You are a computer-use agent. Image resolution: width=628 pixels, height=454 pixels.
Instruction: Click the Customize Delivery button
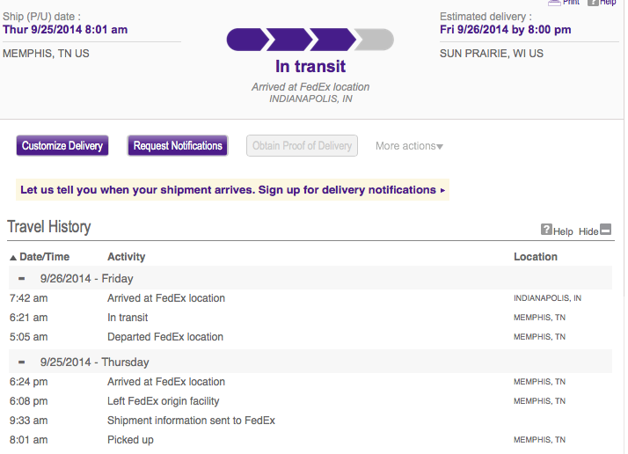(62, 145)
